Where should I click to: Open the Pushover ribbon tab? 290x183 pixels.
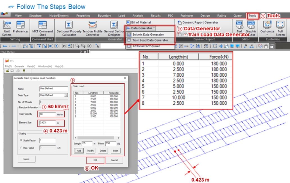(187, 16)
